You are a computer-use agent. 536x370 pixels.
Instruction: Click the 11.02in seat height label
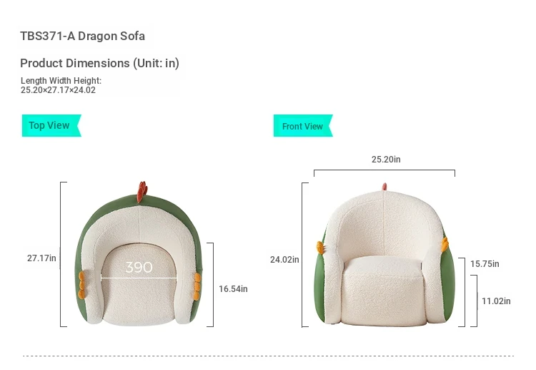[496, 301]
